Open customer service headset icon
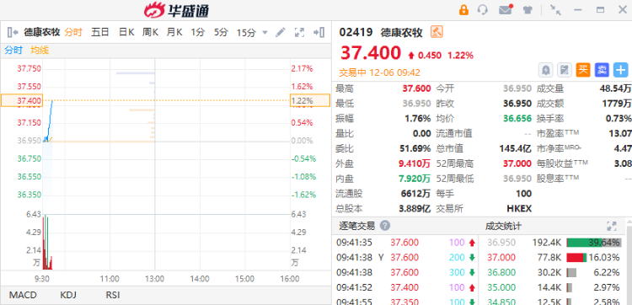 pos(483,9)
